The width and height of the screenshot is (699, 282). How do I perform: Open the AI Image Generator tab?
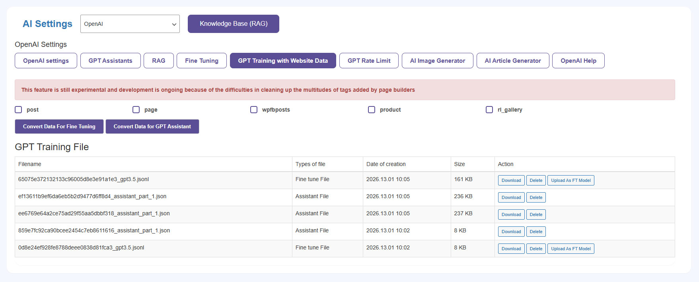point(437,61)
